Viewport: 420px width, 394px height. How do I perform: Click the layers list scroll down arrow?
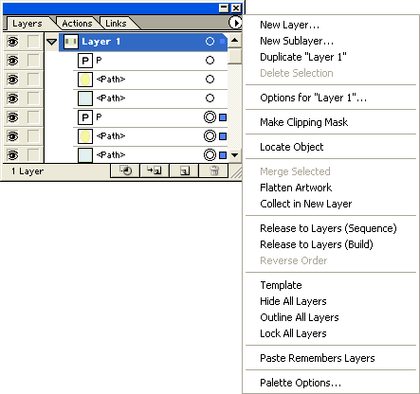234,155
